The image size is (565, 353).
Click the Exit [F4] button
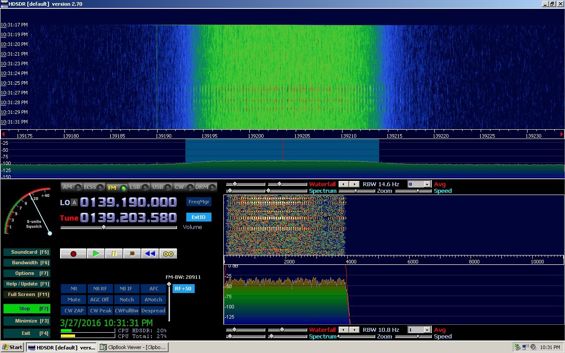[x=26, y=334]
